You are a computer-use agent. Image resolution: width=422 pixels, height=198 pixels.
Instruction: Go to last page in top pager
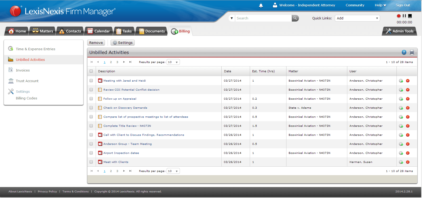(x=130, y=62)
